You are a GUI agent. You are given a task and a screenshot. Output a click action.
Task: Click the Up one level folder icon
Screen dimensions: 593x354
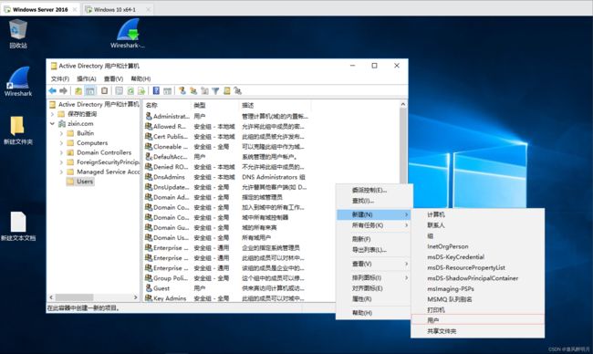pos(78,90)
